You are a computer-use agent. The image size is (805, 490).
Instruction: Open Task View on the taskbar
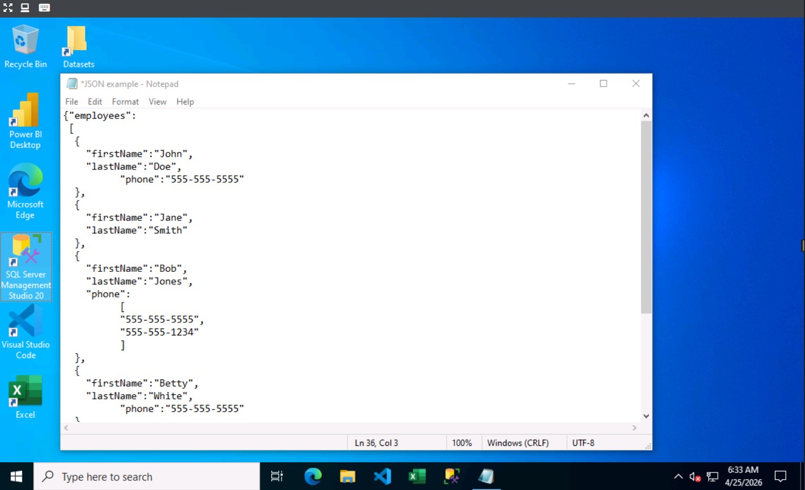click(x=276, y=476)
